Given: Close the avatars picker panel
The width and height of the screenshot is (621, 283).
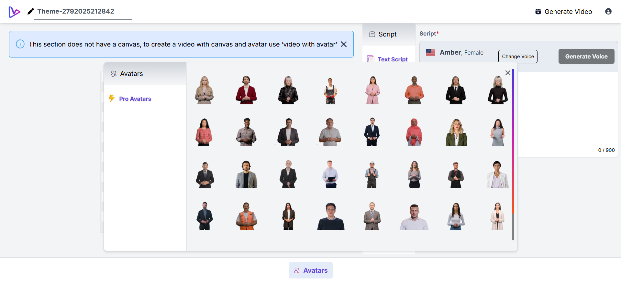Looking at the screenshot, I should pos(508,73).
